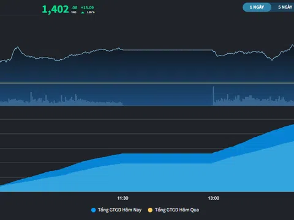Switch to the 5 NGÀY time range tab
Screen dimensions: 294x220
point(285,7)
